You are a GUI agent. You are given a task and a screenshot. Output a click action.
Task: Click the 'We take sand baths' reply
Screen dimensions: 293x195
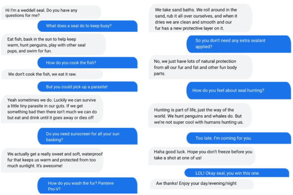click(x=200, y=18)
